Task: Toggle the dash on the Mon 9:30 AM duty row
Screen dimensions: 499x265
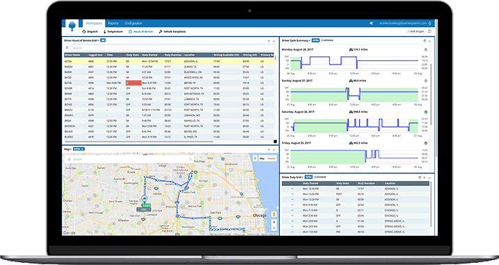Action: 292,205
